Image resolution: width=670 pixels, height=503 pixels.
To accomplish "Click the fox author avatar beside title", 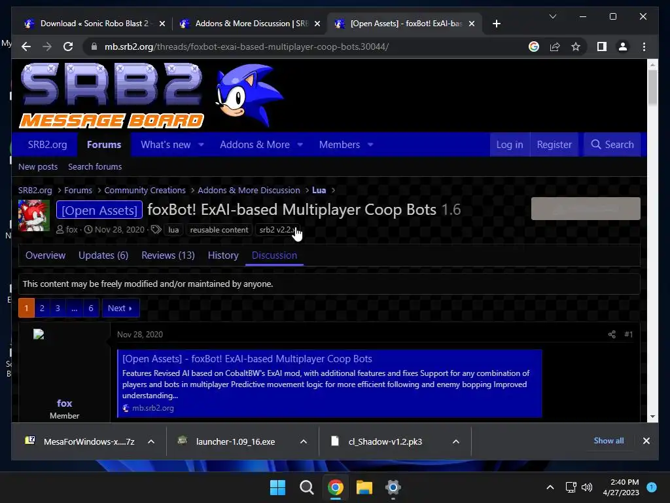I will [x=34, y=215].
